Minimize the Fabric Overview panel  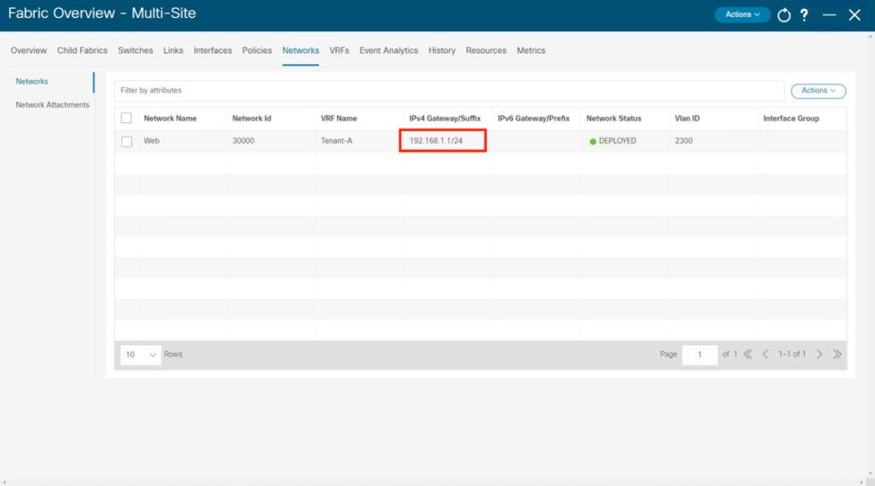click(830, 15)
